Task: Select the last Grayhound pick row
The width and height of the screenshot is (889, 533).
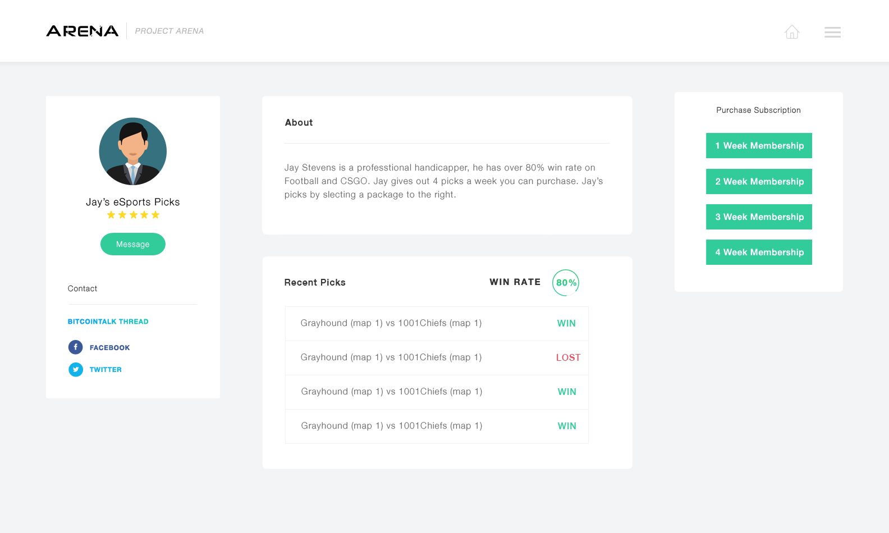Action: (437, 426)
